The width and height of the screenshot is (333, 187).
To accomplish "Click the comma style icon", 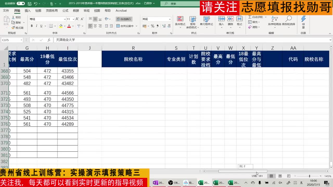I will coord(157,26).
